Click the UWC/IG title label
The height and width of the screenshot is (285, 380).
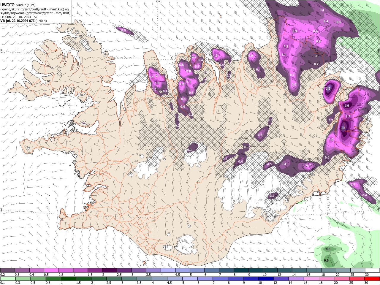tap(7, 5)
